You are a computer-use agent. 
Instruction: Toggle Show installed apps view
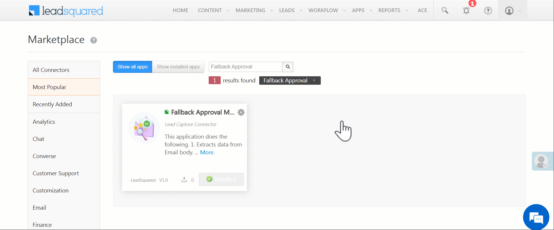(178, 67)
